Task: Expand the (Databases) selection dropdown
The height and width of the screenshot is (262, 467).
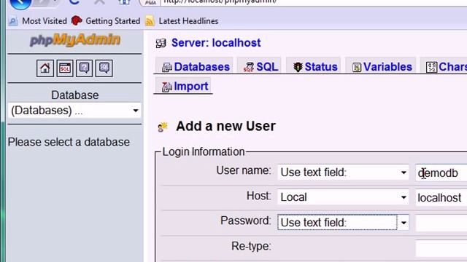Action: [74, 111]
